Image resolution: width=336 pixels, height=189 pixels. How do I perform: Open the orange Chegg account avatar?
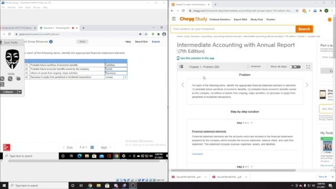pyautogui.click(x=330, y=19)
